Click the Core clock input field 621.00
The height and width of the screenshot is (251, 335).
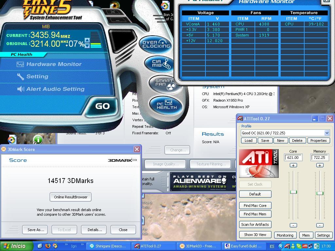[x=293, y=158]
